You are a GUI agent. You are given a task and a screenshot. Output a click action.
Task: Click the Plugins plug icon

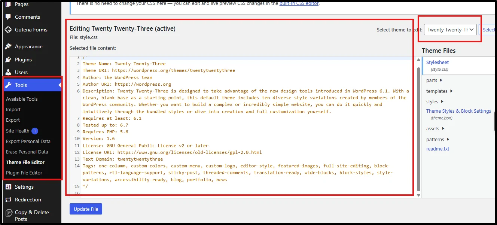[8, 60]
